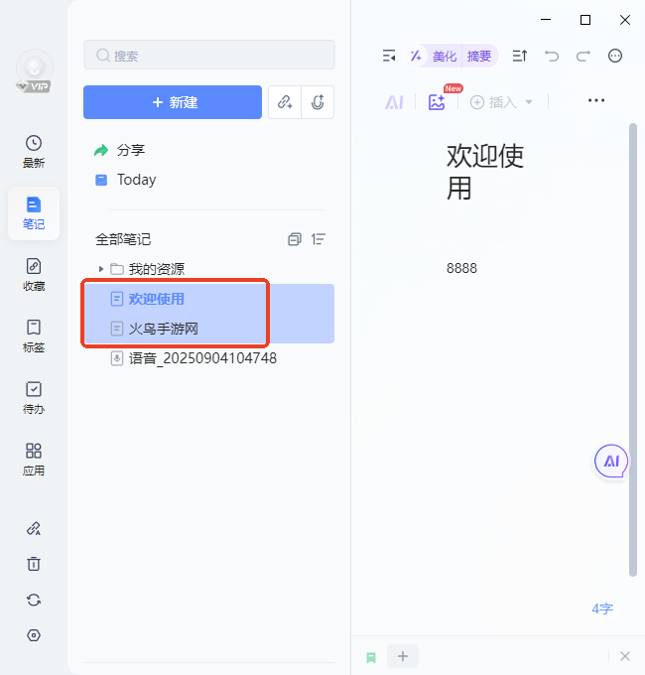This screenshot has width=645, height=675.
Task: Click the sync refresh icon
Action: point(34,600)
